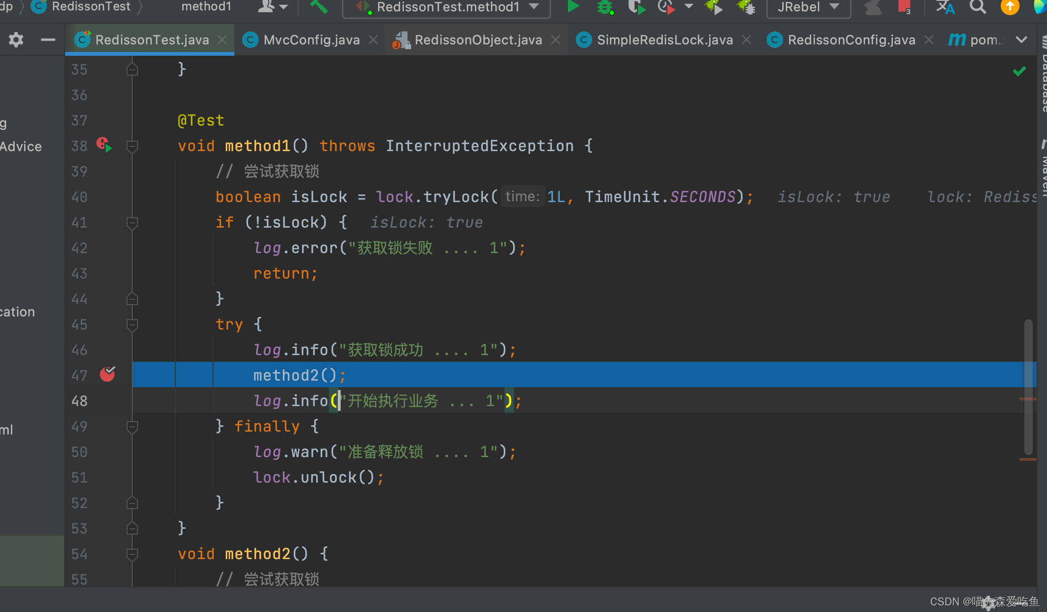
Task: Stop the running process via the red stop icon
Action: tap(903, 7)
